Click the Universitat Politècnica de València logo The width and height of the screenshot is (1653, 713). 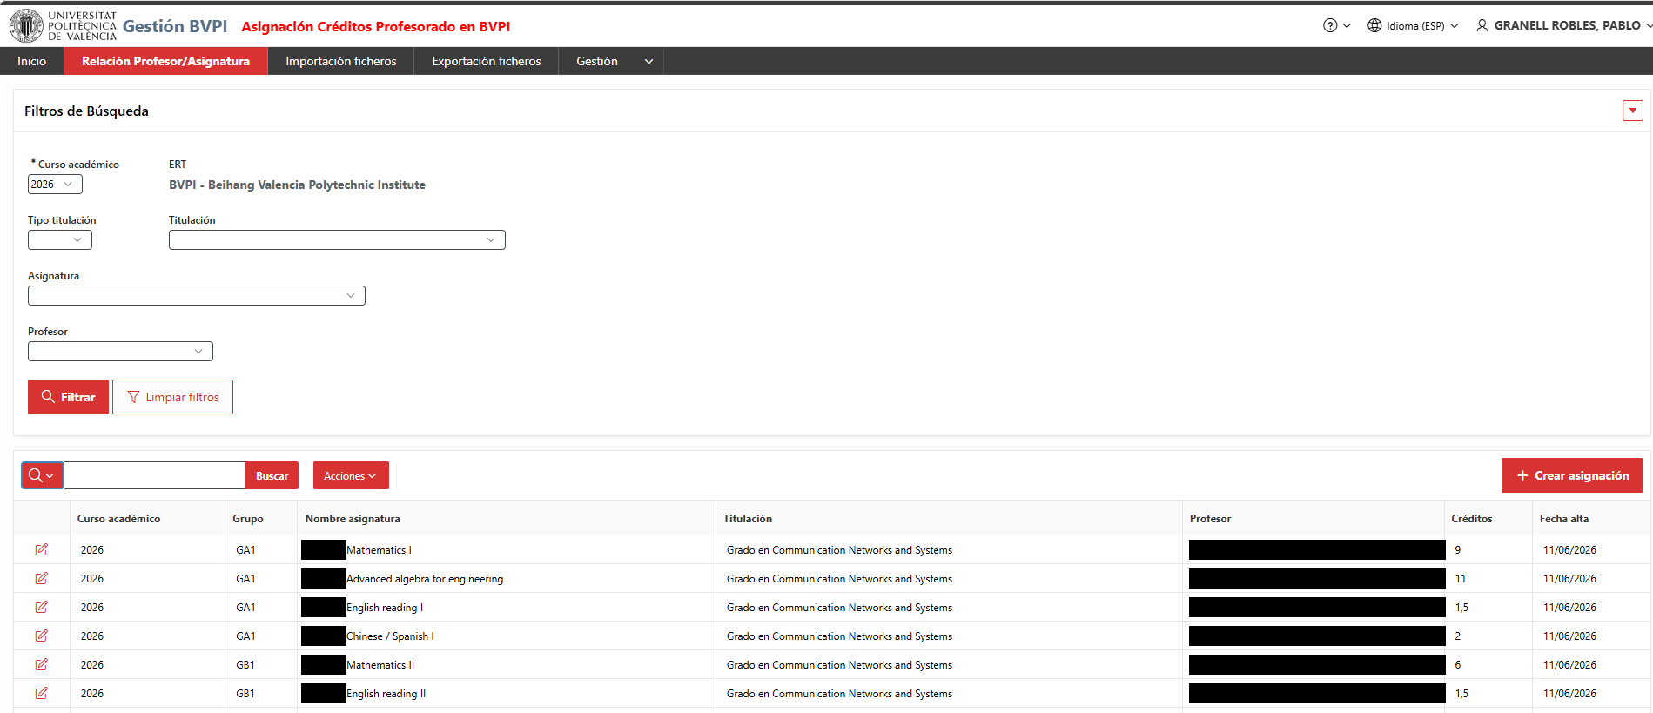coord(63,25)
